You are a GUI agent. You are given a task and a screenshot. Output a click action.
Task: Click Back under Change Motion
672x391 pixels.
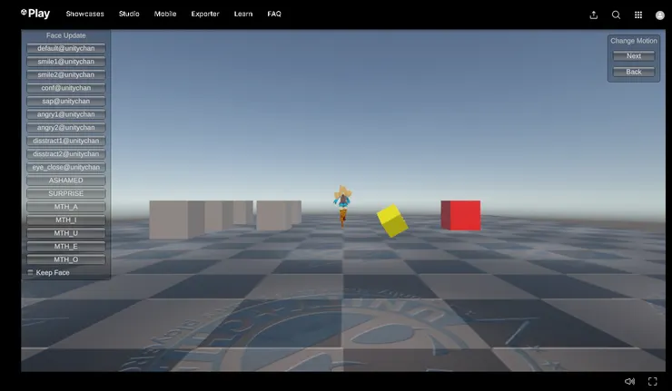click(634, 72)
